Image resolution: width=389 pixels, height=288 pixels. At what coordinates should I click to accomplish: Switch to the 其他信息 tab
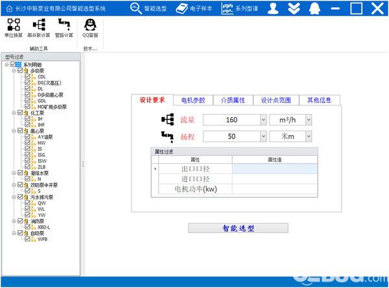click(x=320, y=100)
